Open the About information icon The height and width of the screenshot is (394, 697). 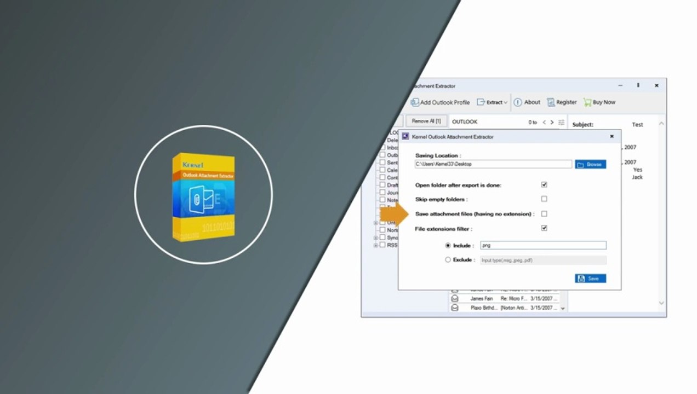coord(518,102)
